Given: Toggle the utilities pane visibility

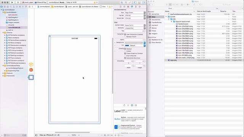Looking at the screenshot, I should pyautogui.click(x=143, y=2).
